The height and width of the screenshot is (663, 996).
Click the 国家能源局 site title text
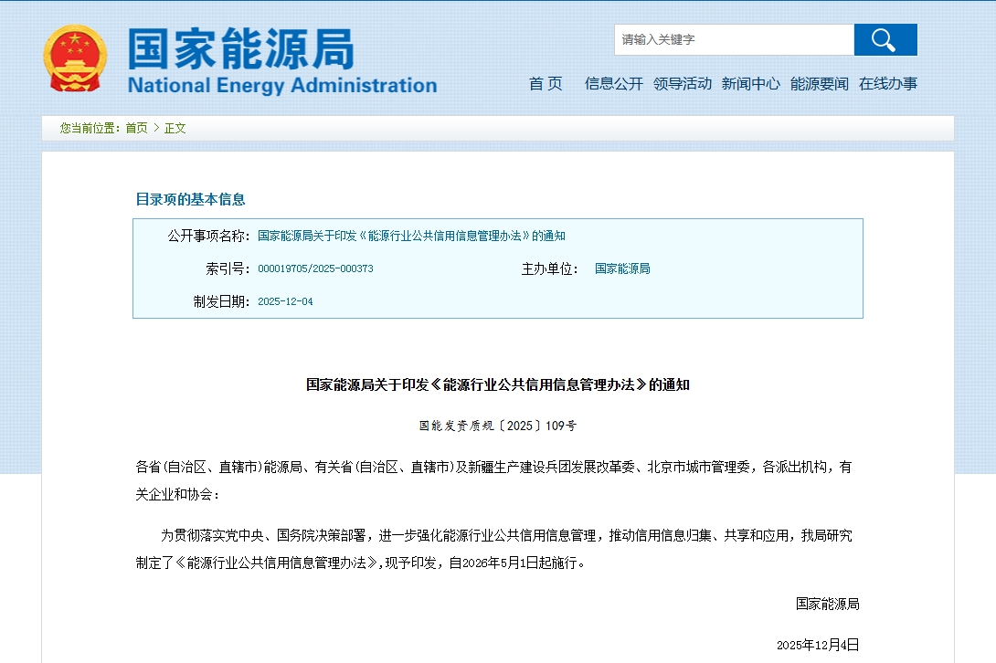pos(240,48)
